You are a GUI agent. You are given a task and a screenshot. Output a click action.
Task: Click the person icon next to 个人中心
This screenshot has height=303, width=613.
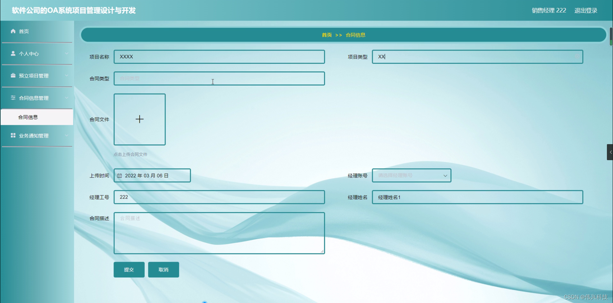(x=13, y=53)
